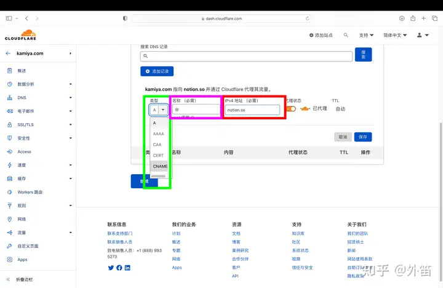
Task: Reload the page in the address bar
Action: pos(307,18)
